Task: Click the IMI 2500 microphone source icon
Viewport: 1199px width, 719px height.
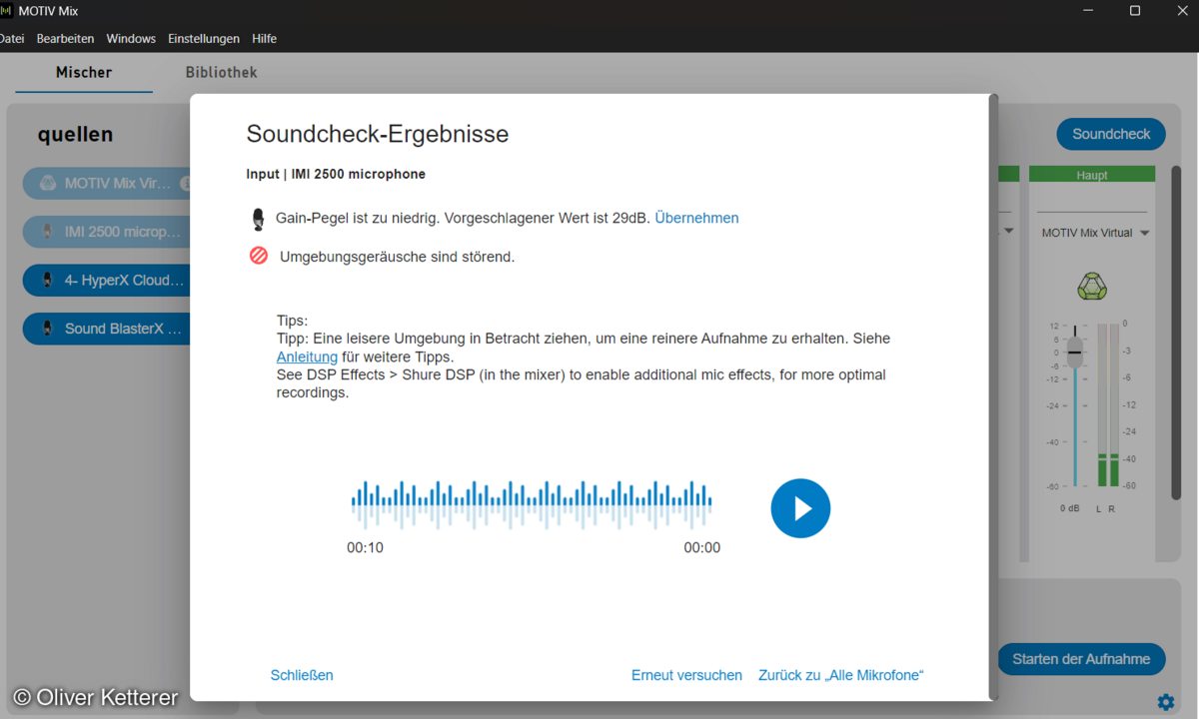Action: pyautogui.click(x=48, y=232)
